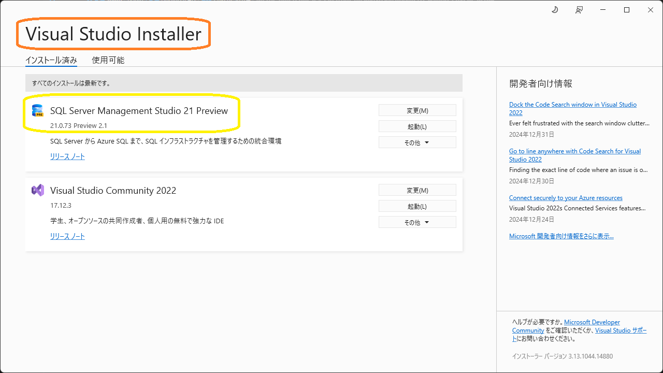
Task: Open 'Go to line anywhere with Code Search' link
Action: (575, 155)
